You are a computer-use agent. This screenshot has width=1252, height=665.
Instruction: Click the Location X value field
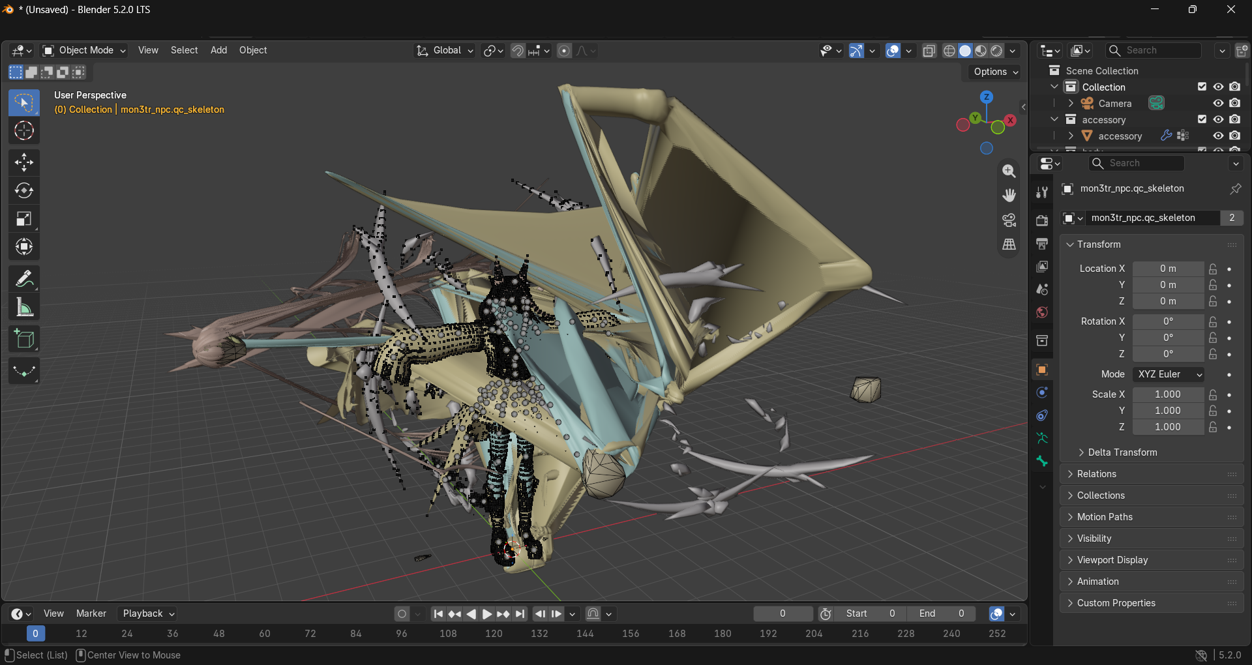(1169, 269)
